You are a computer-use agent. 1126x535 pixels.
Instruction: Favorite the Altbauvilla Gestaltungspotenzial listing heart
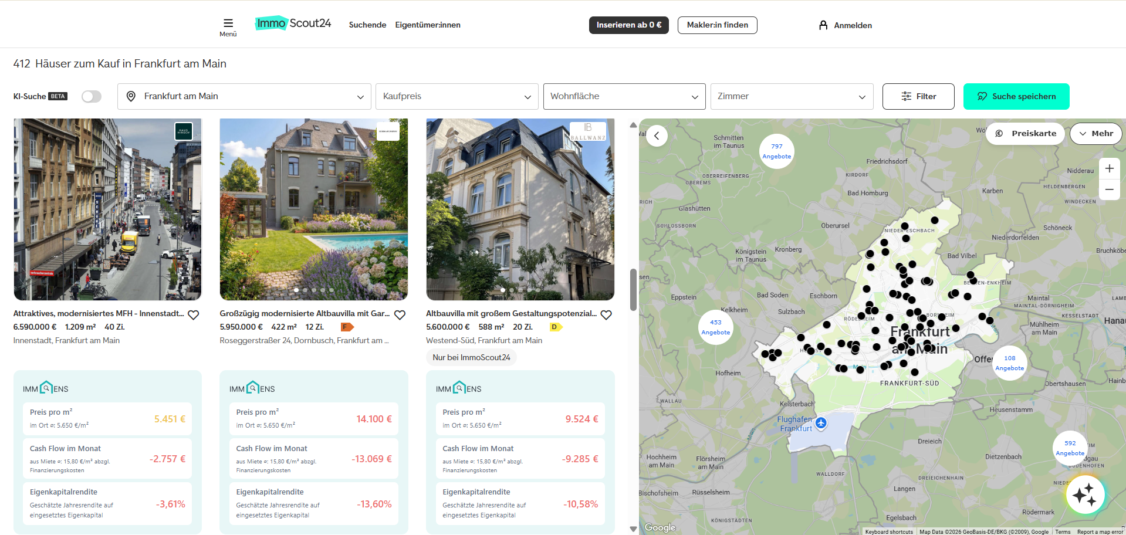point(606,315)
